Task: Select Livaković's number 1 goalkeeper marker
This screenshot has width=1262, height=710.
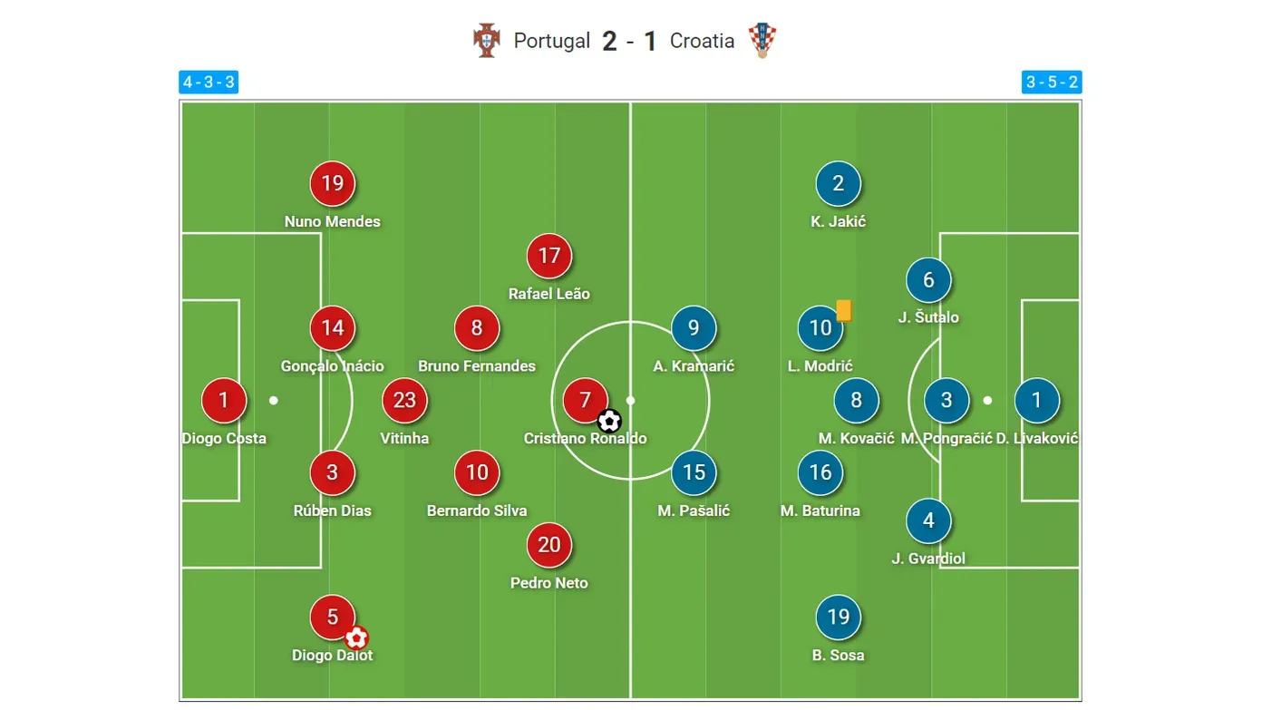Action: [1037, 400]
